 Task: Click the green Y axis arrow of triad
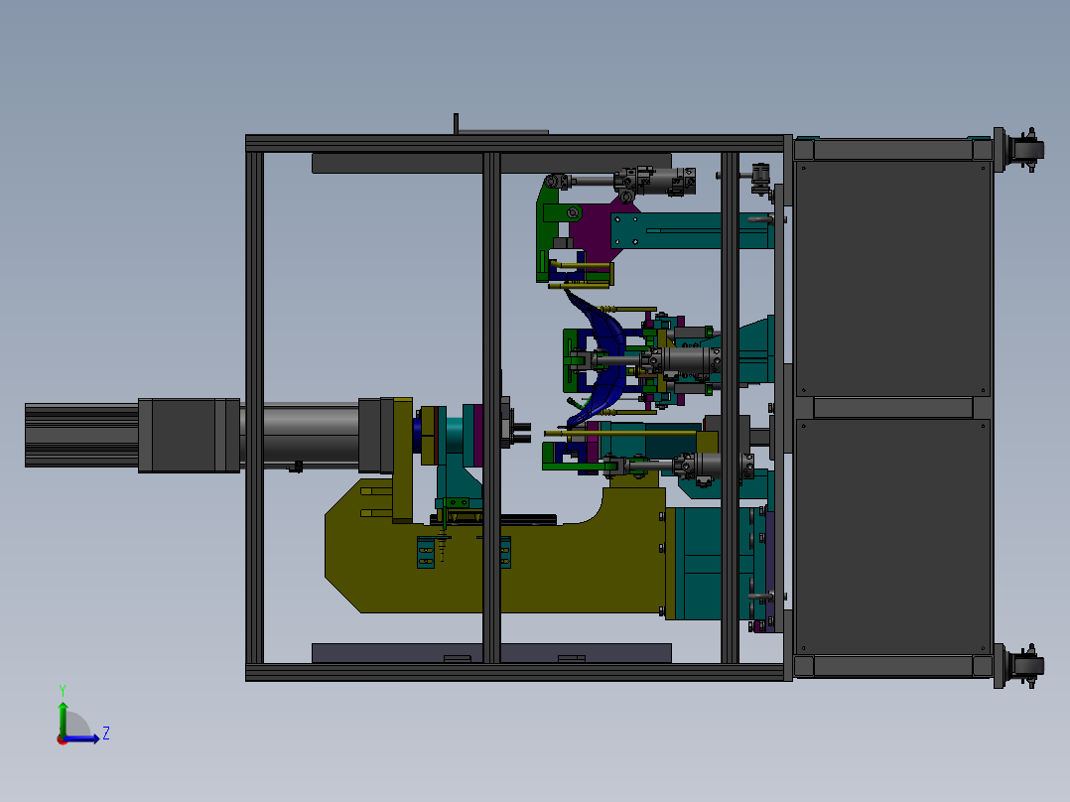click(x=63, y=718)
